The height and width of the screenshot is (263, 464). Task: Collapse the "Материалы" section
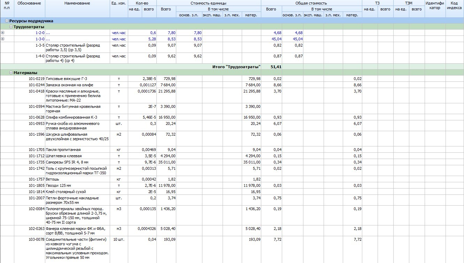[x=11, y=73]
